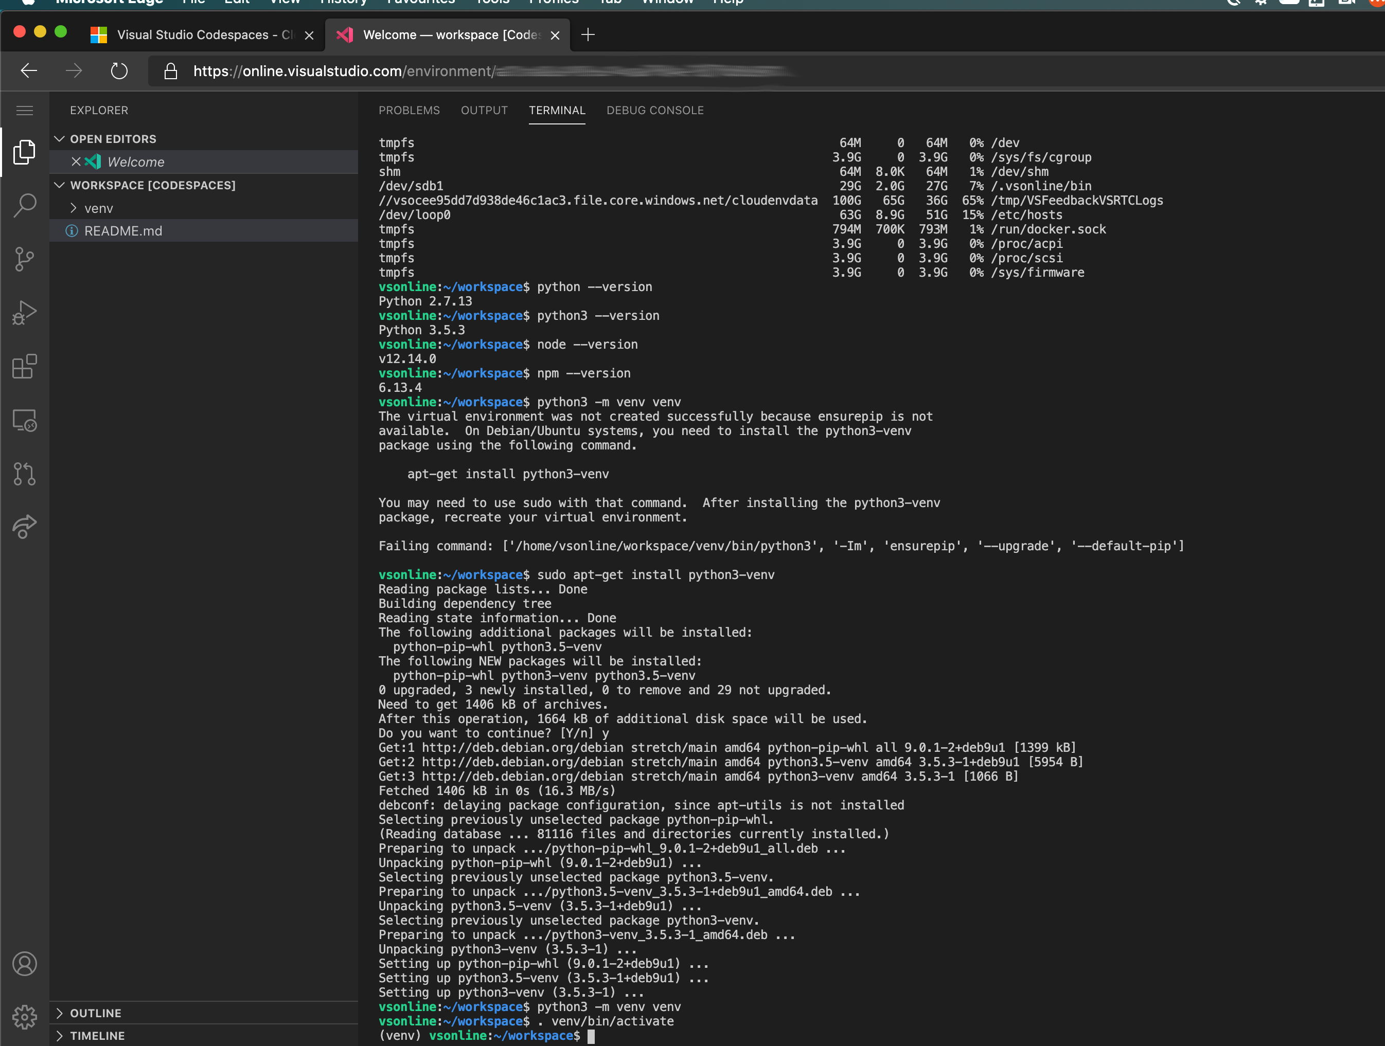
Task: Close the Welcome editor
Action: (x=76, y=161)
